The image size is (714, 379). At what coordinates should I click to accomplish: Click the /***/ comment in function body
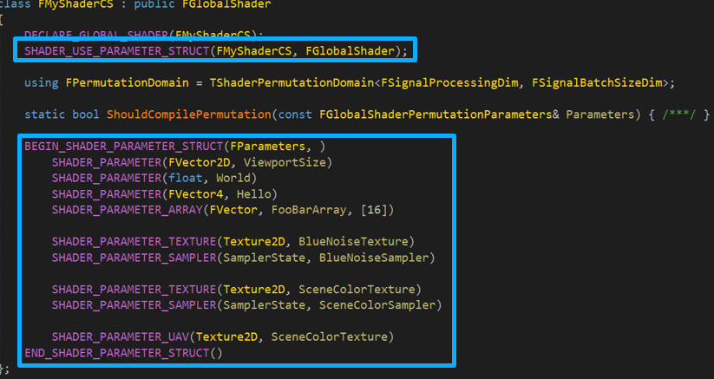point(679,114)
